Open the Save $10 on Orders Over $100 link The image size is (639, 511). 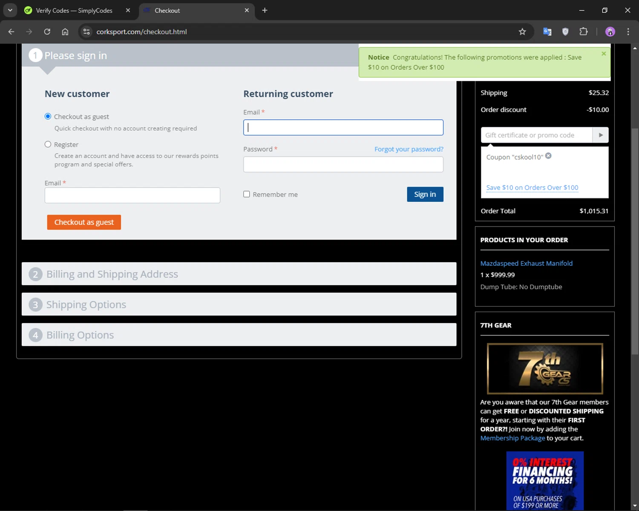coord(532,187)
